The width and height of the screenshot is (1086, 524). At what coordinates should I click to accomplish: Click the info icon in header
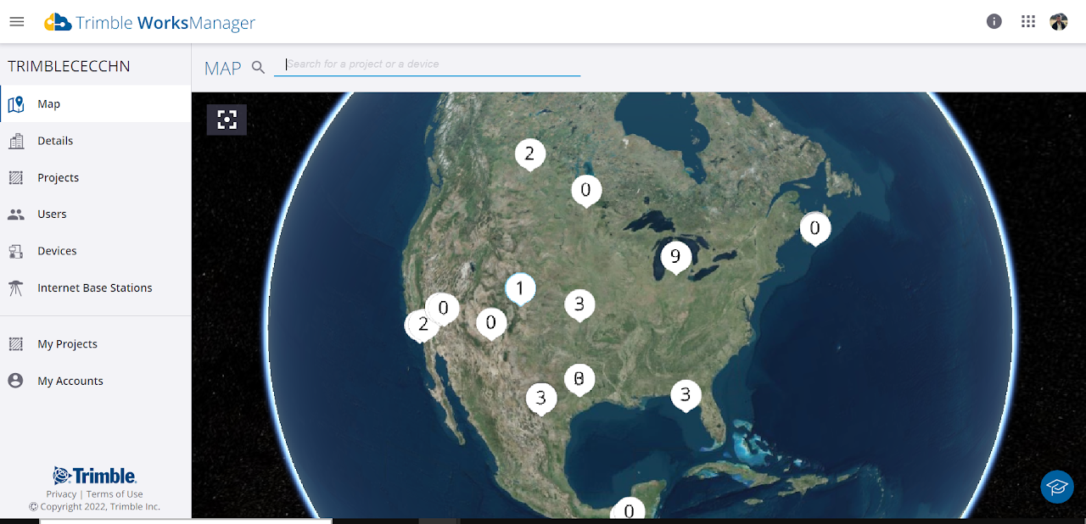pyautogui.click(x=994, y=22)
